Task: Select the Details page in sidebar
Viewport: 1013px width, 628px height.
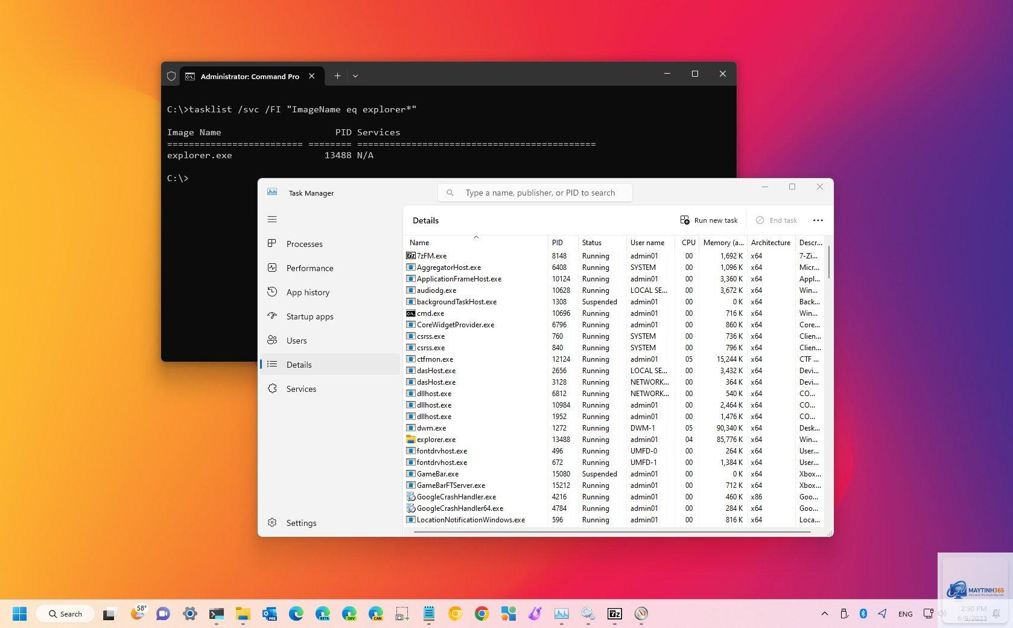Action: (x=329, y=365)
